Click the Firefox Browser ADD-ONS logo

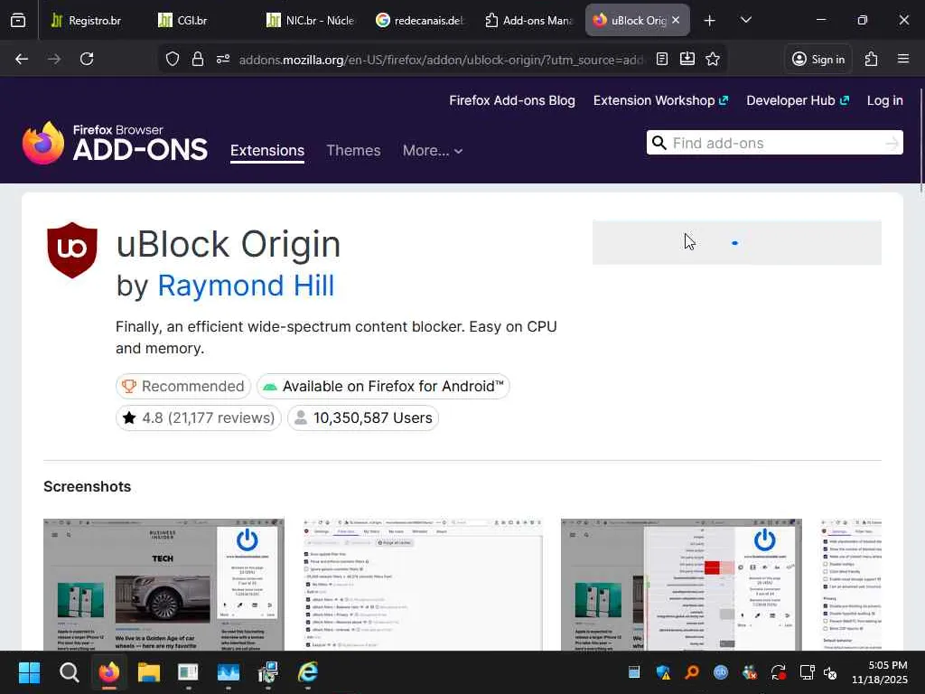coord(115,143)
